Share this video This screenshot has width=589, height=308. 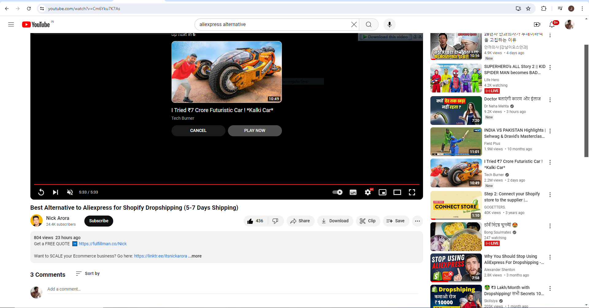pos(300,221)
